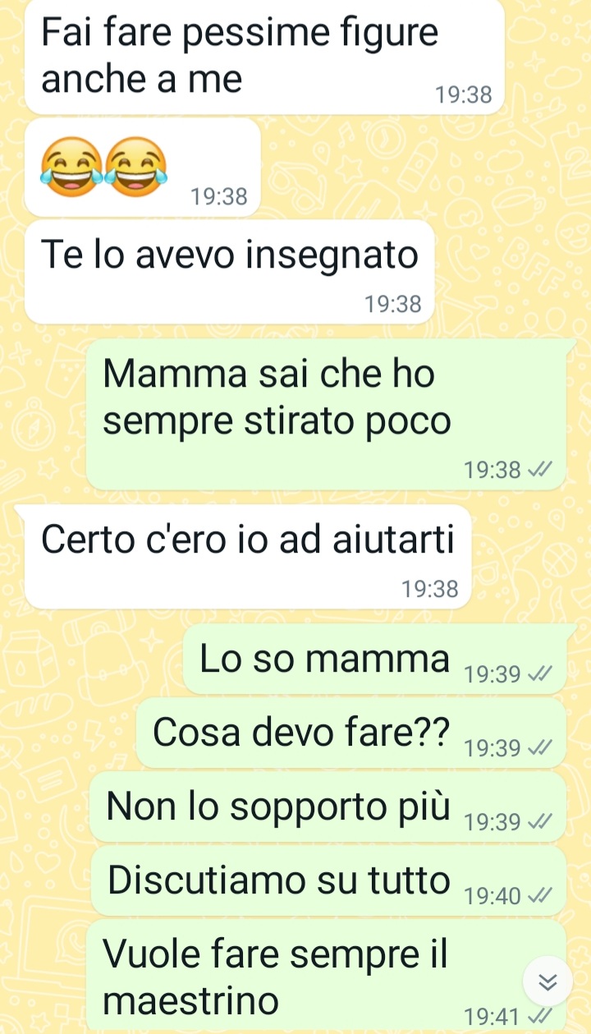Select message 'Fai fare pessime figure anche a me'

(x=264, y=56)
